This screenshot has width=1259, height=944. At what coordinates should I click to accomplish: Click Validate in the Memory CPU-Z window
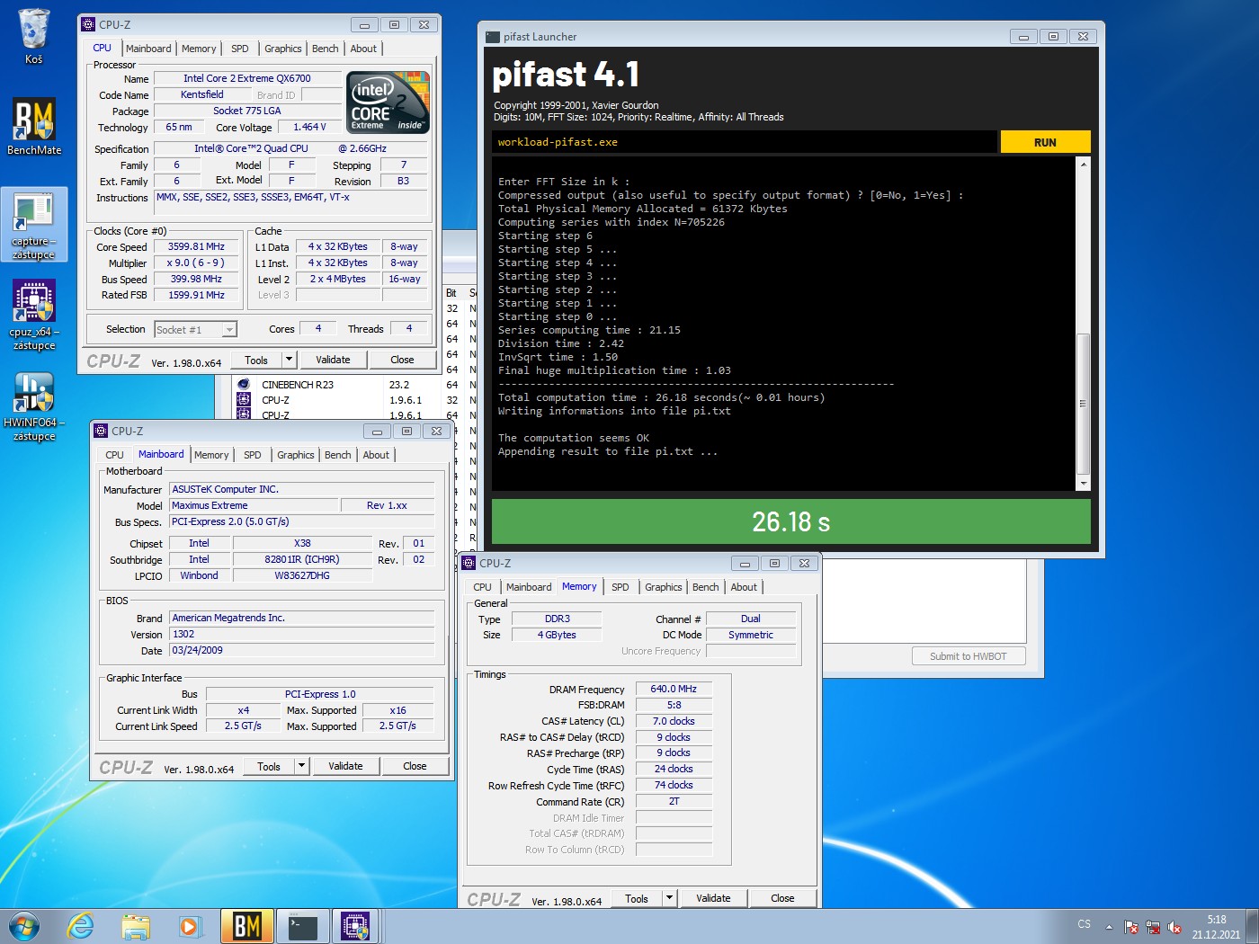point(713,898)
